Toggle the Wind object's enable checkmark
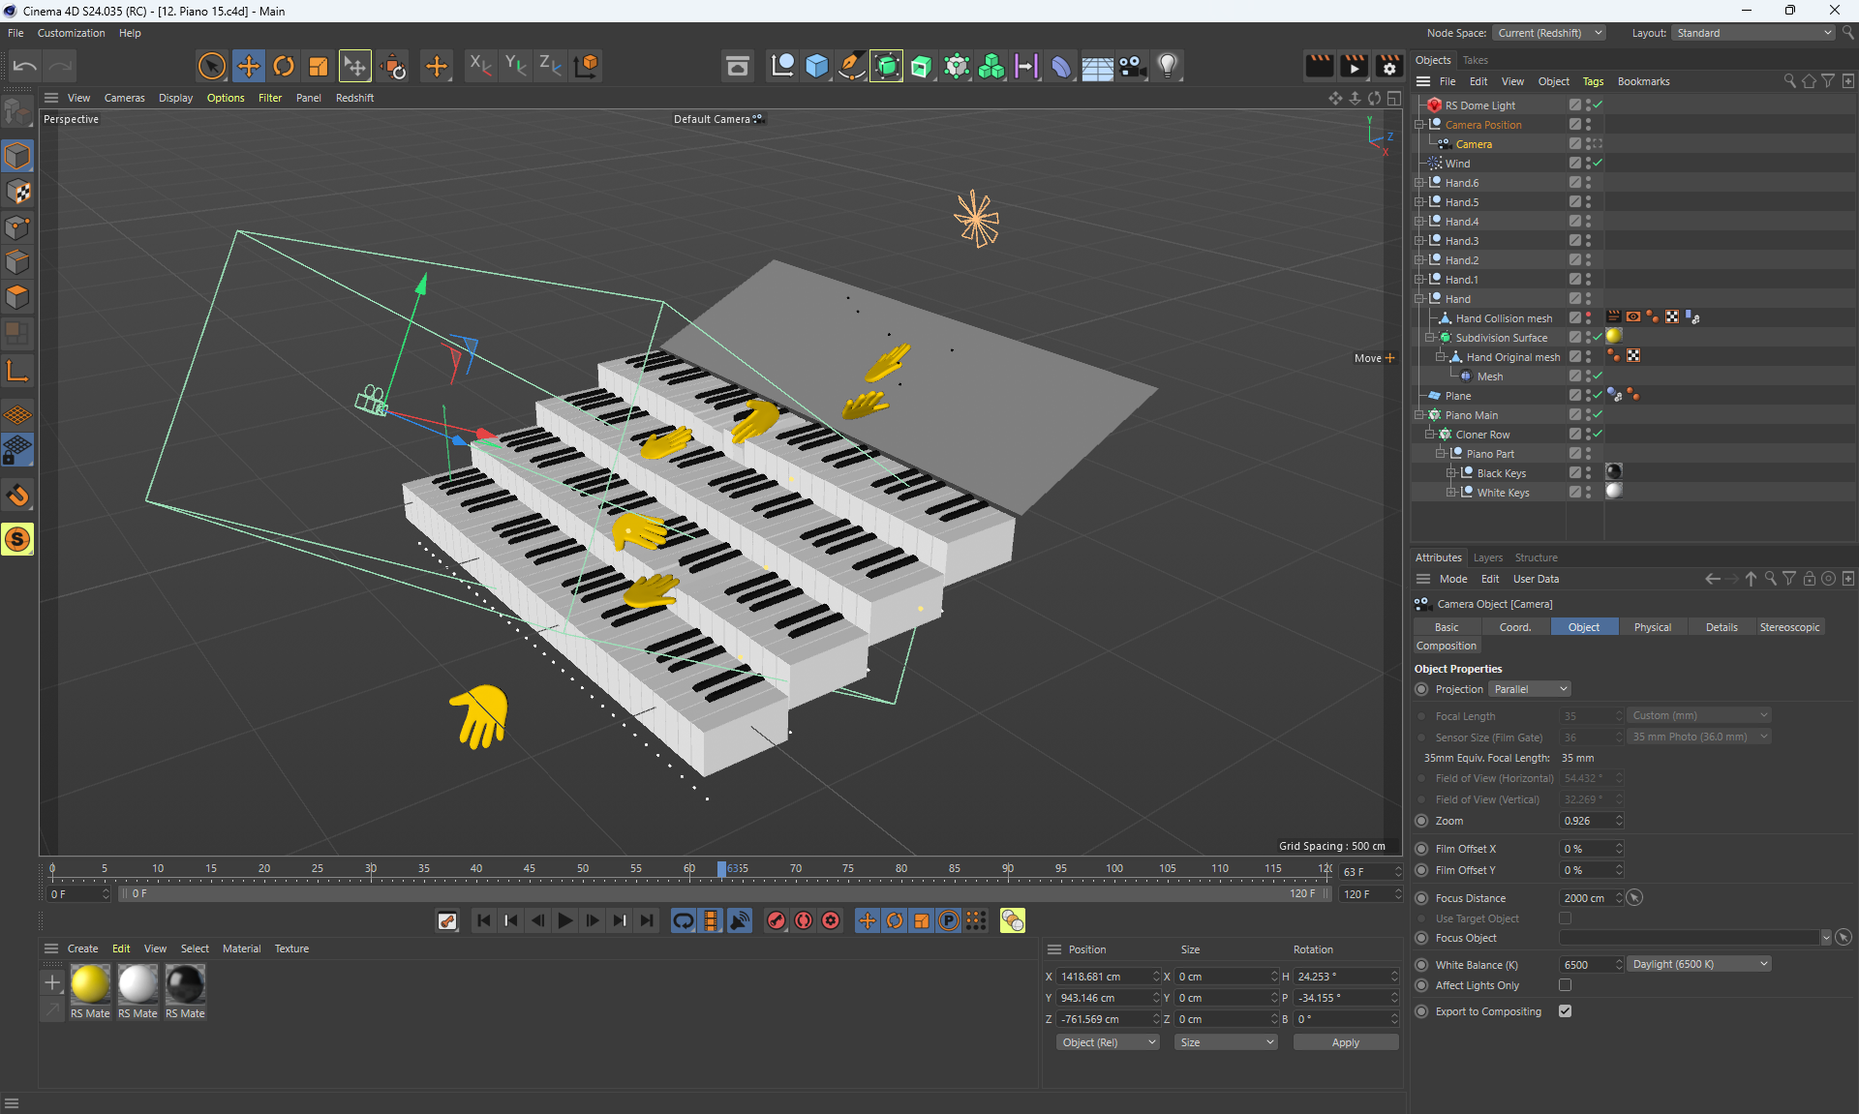1859x1114 pixels. coord(1599,164)
